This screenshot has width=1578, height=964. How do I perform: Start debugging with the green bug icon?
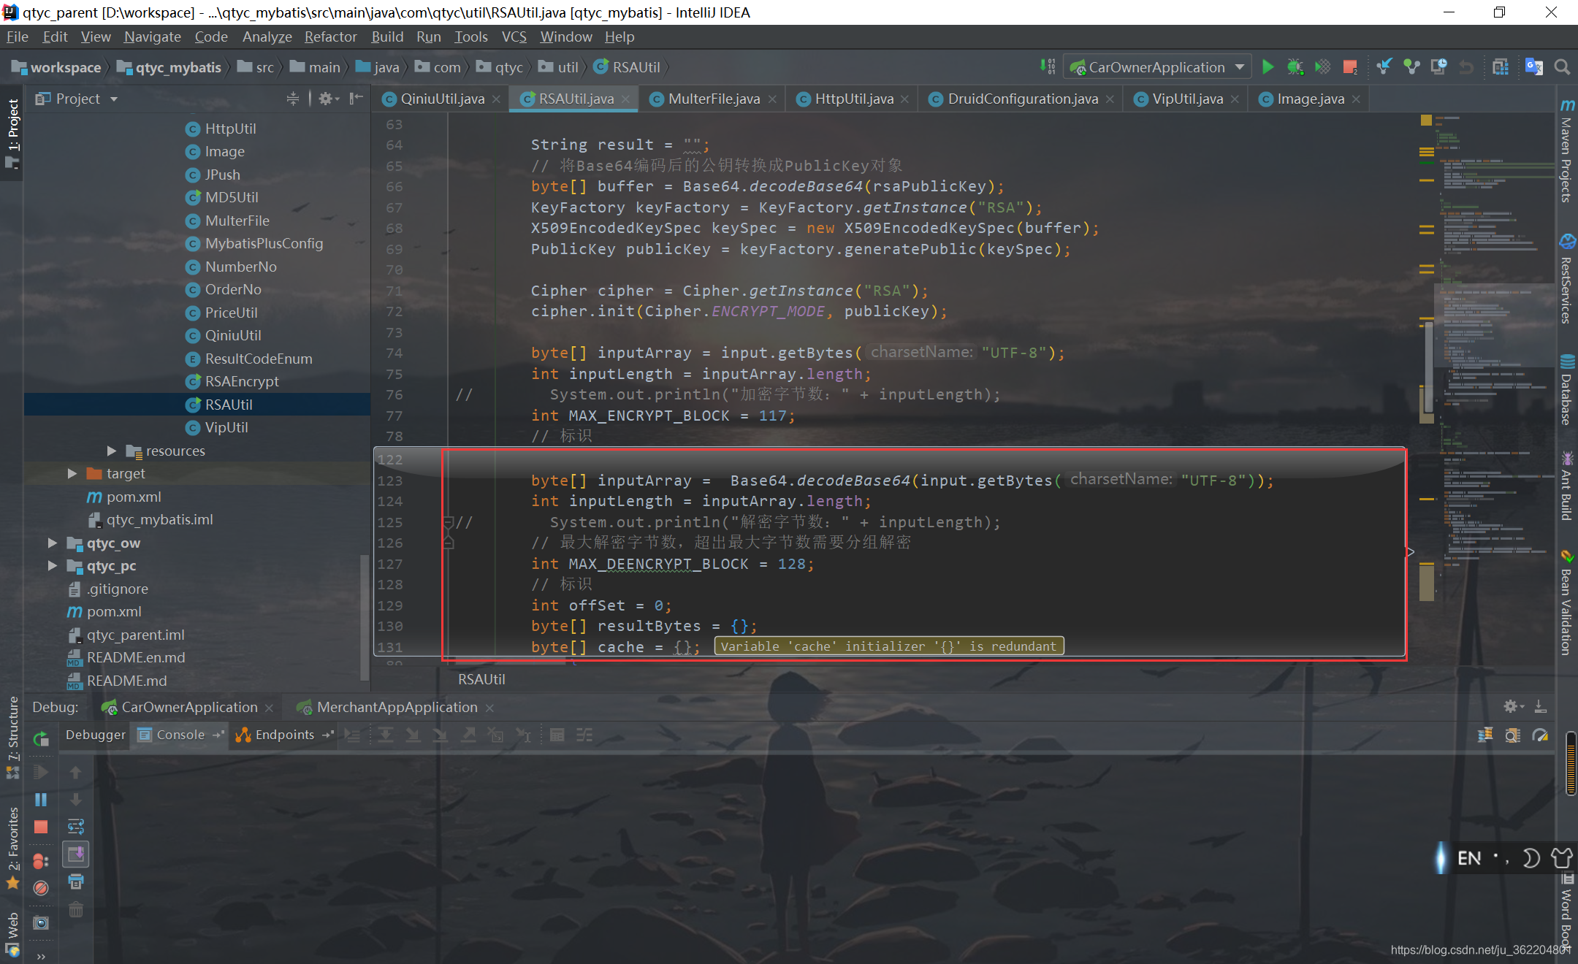pos(1295,67)
